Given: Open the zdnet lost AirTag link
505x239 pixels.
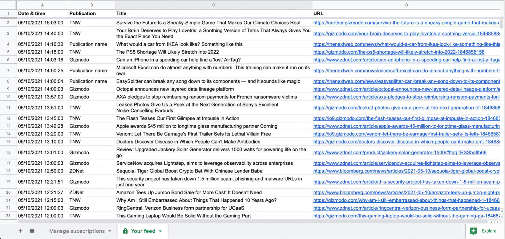Looking at the screenshot, I should pyautogui.click(x=407, y=60).
